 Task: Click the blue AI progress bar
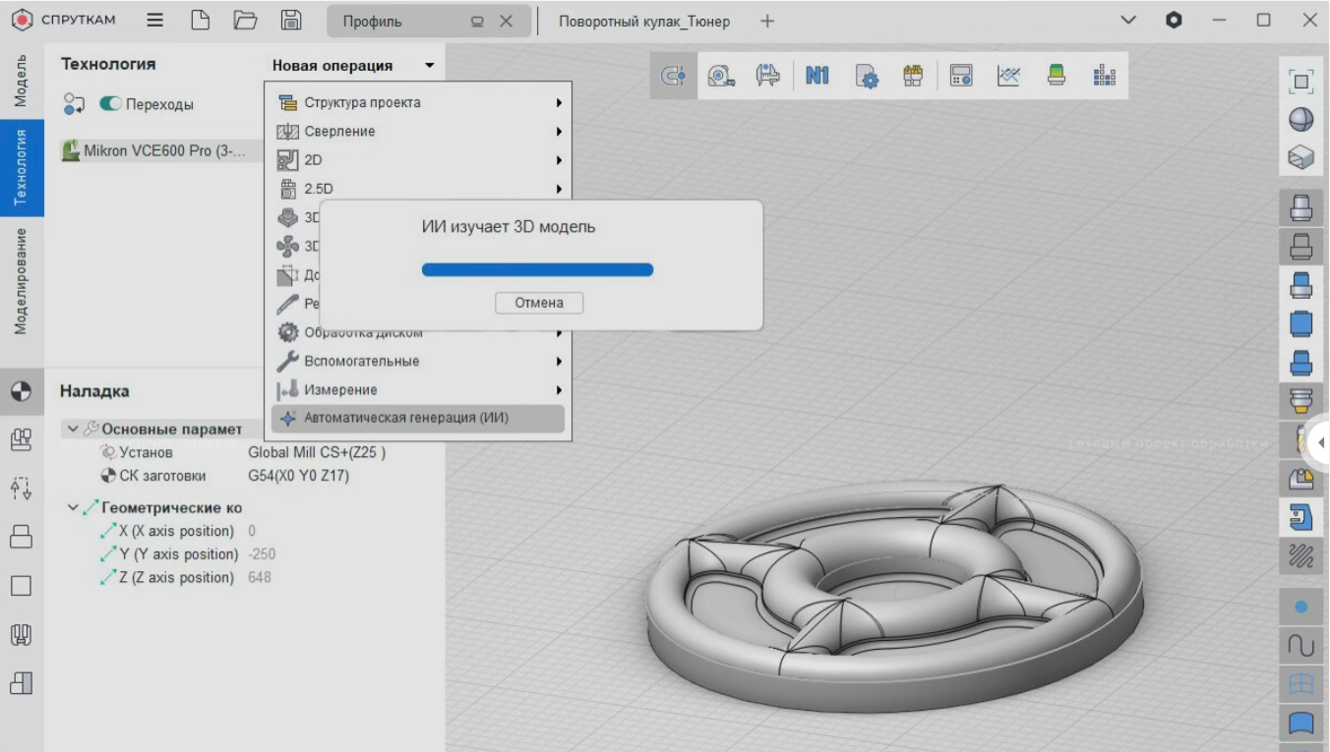click(537, 269)
